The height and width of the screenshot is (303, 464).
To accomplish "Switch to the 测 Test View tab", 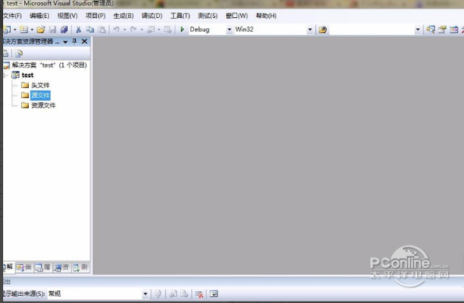I will tap(80, 268).
